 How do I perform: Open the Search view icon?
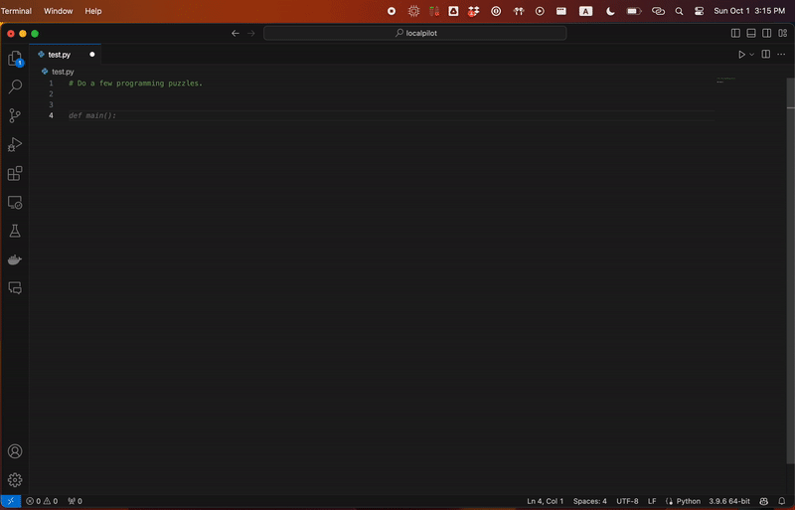[15, 86]
